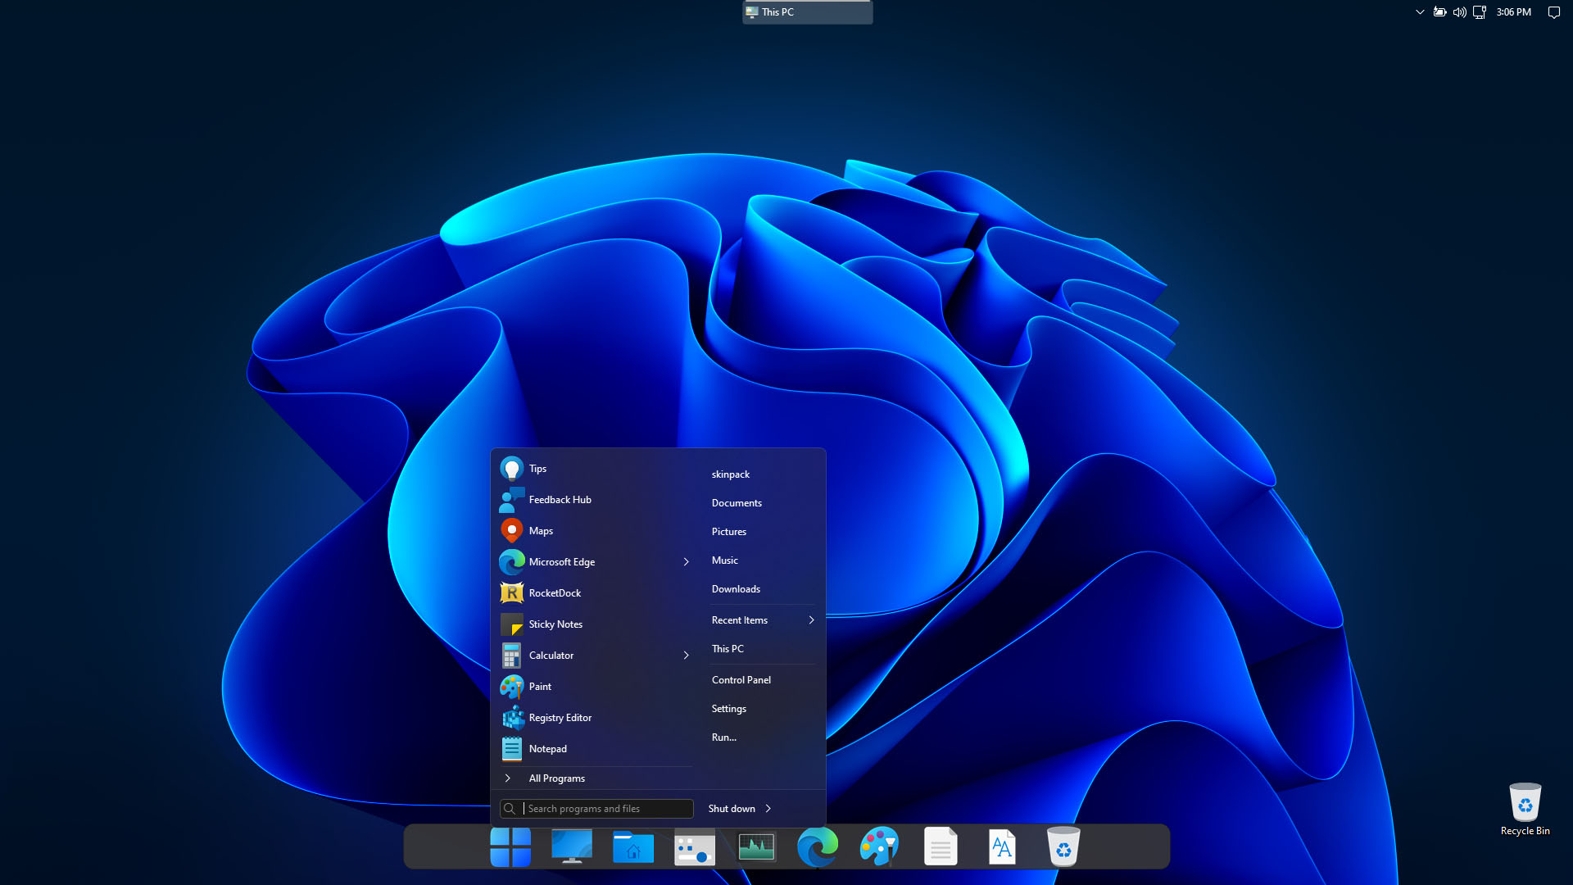Image resolution: width=1573 pixels, height=885 pixels.
Task: Launch Paint palette icon in dock
Action: (879, 846)
